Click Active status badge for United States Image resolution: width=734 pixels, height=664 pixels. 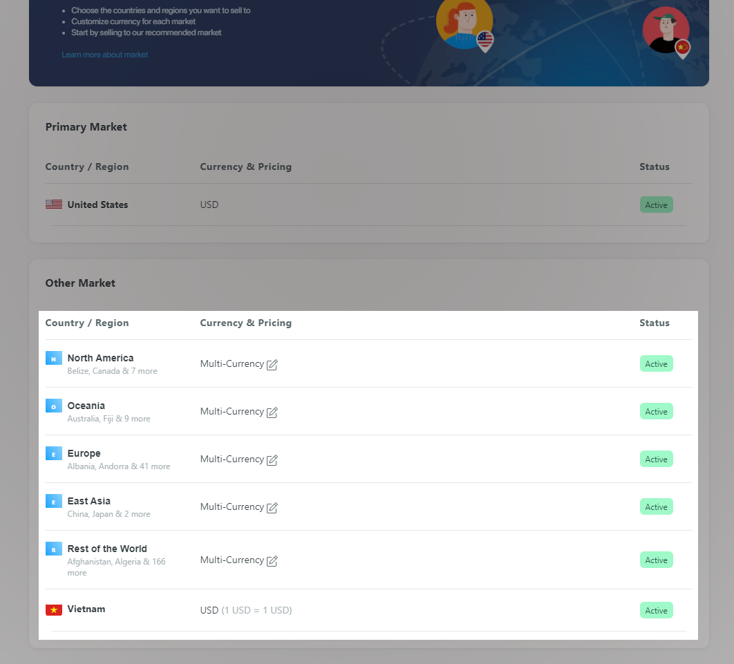click(657, 205)
